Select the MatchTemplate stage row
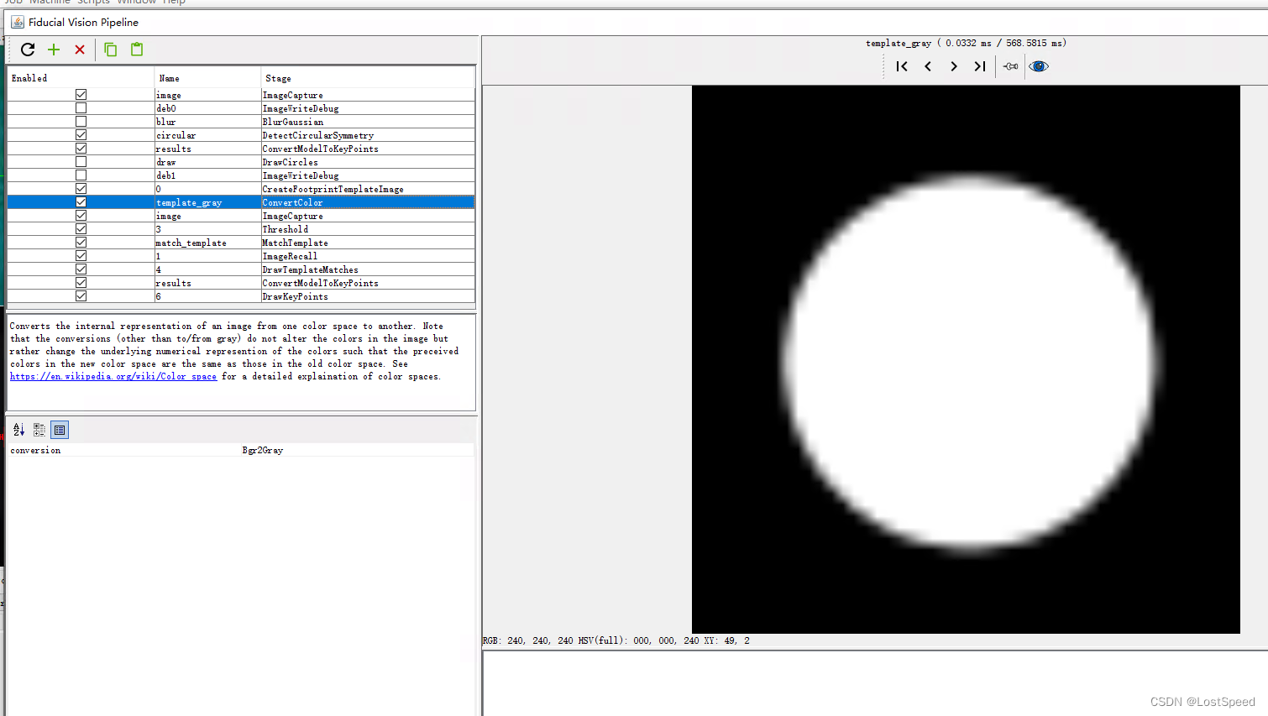1268x716 pixels. [x=241, y=243]
